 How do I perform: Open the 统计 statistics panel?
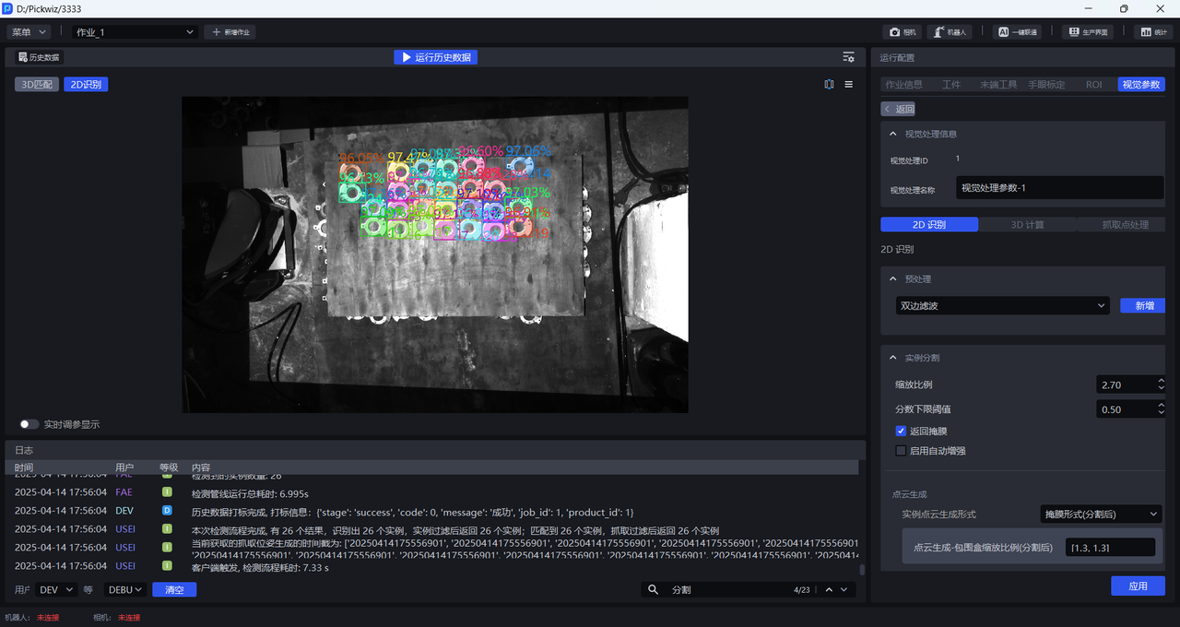click(x=1151, y=32)
